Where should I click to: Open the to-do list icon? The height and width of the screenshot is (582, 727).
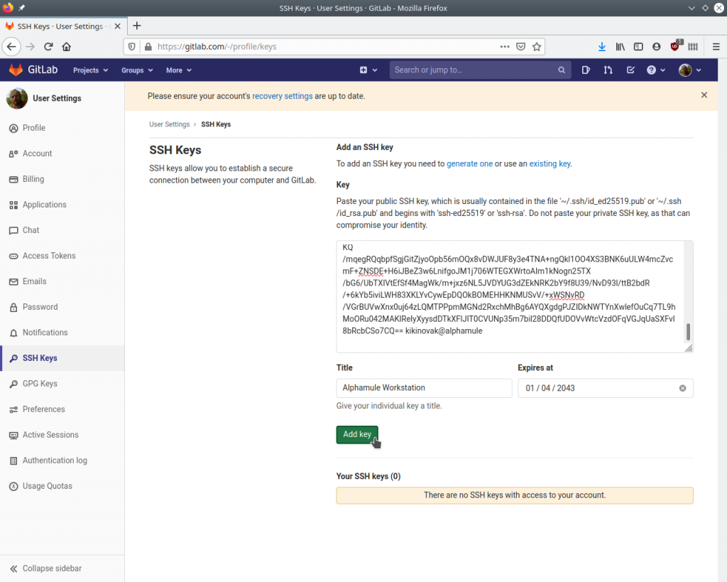pyautogui.click(x=630, y=70)
